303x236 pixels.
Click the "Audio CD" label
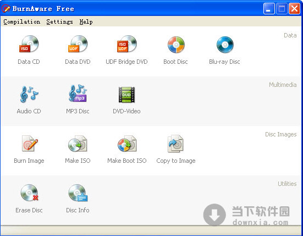(29, 111)
